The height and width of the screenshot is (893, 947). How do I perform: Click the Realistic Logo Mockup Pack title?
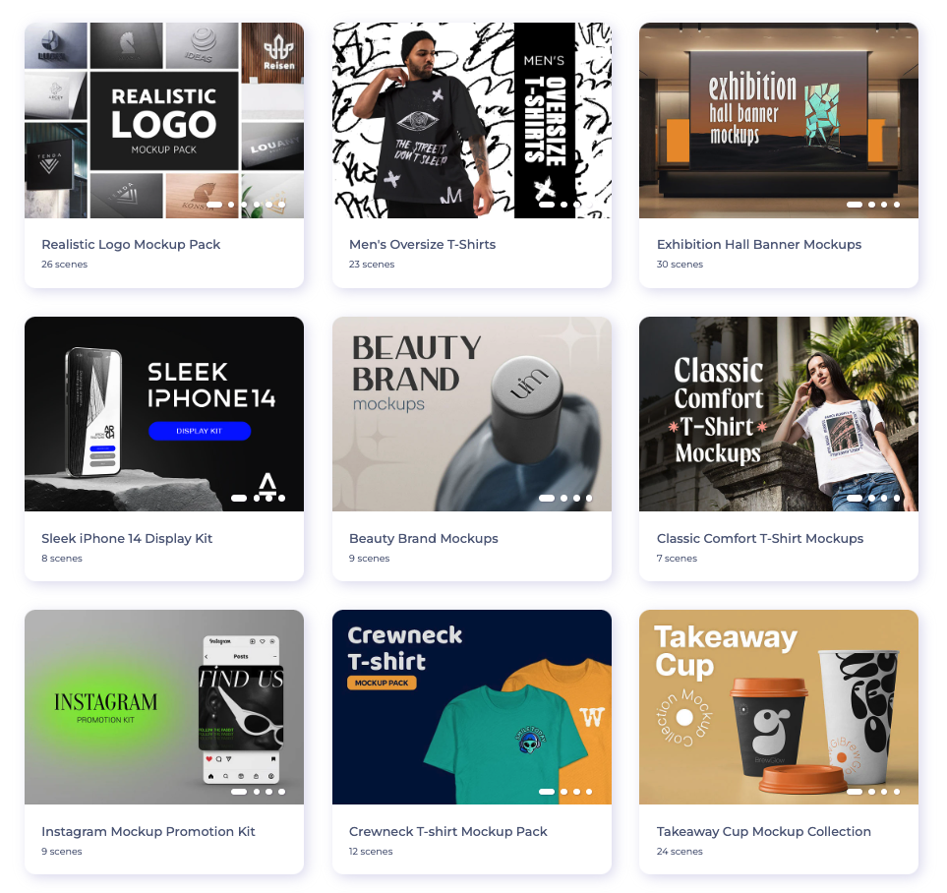131,244
